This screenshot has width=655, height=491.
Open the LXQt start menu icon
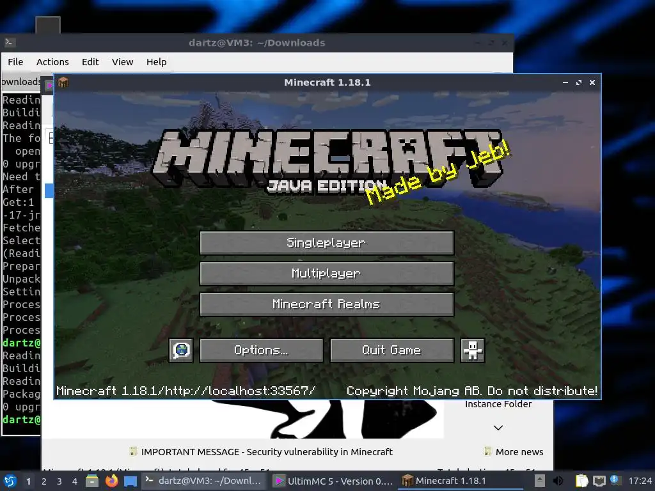10,481
